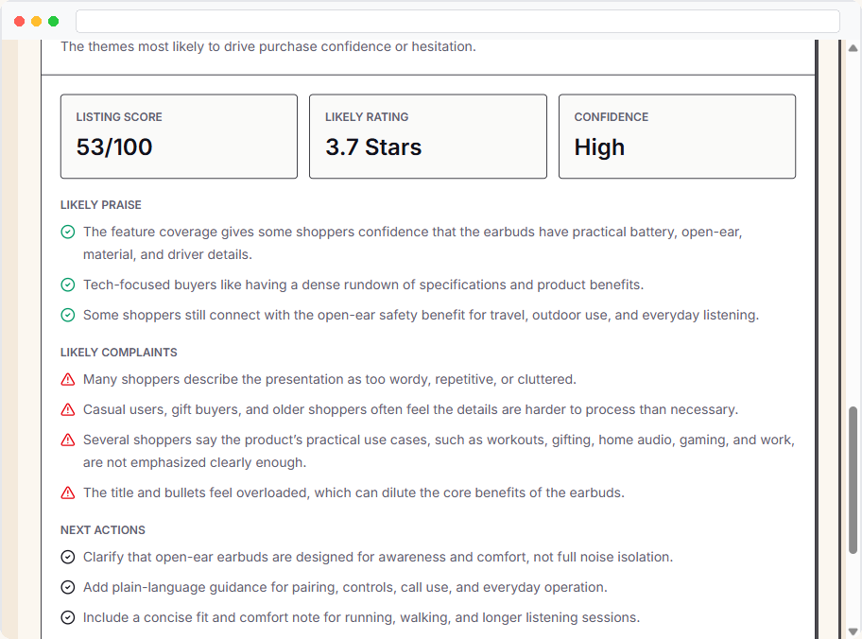Click the yellow minimize window button
The height and width of the screenshot is (639, 862).
point(36,22)
